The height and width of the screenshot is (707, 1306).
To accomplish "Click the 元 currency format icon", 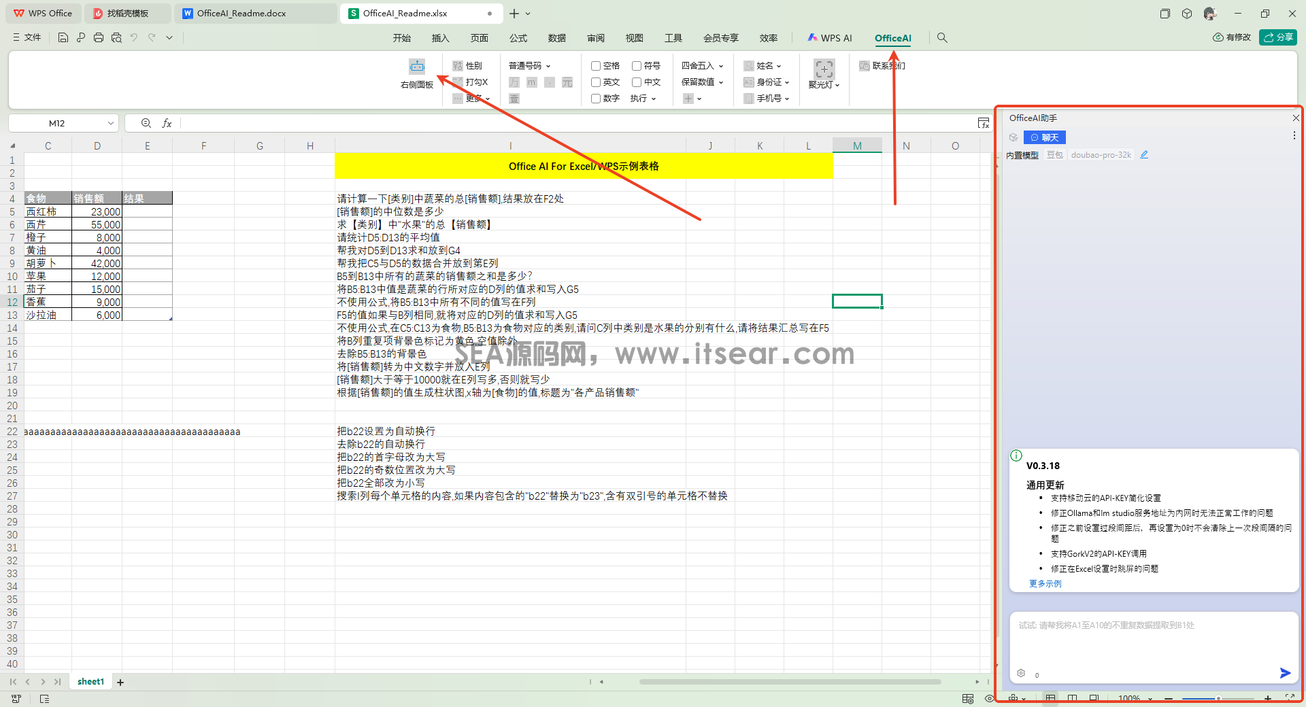I will 567,82.
